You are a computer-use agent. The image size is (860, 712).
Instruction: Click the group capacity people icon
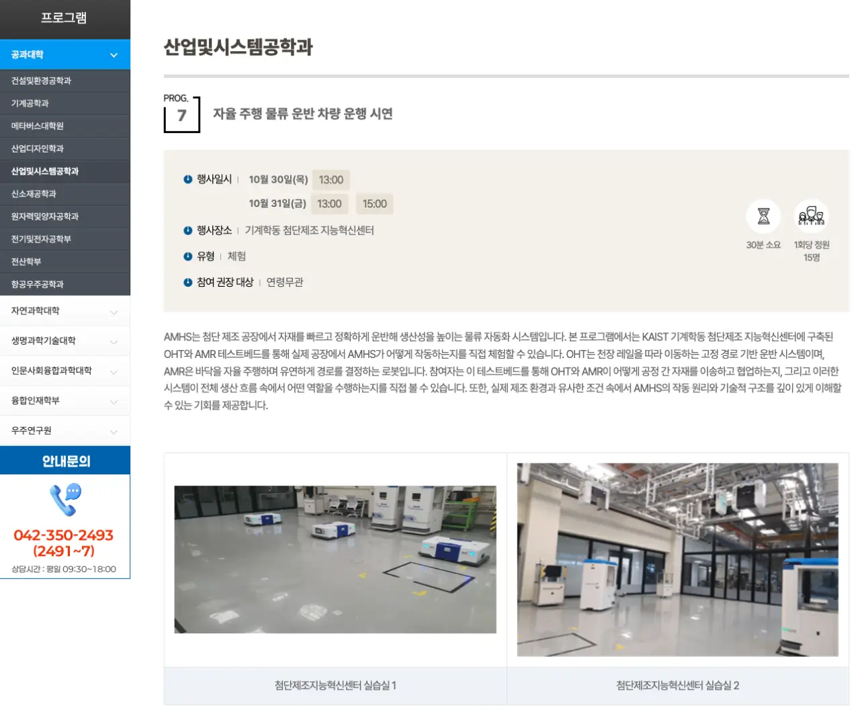[811, 216]
